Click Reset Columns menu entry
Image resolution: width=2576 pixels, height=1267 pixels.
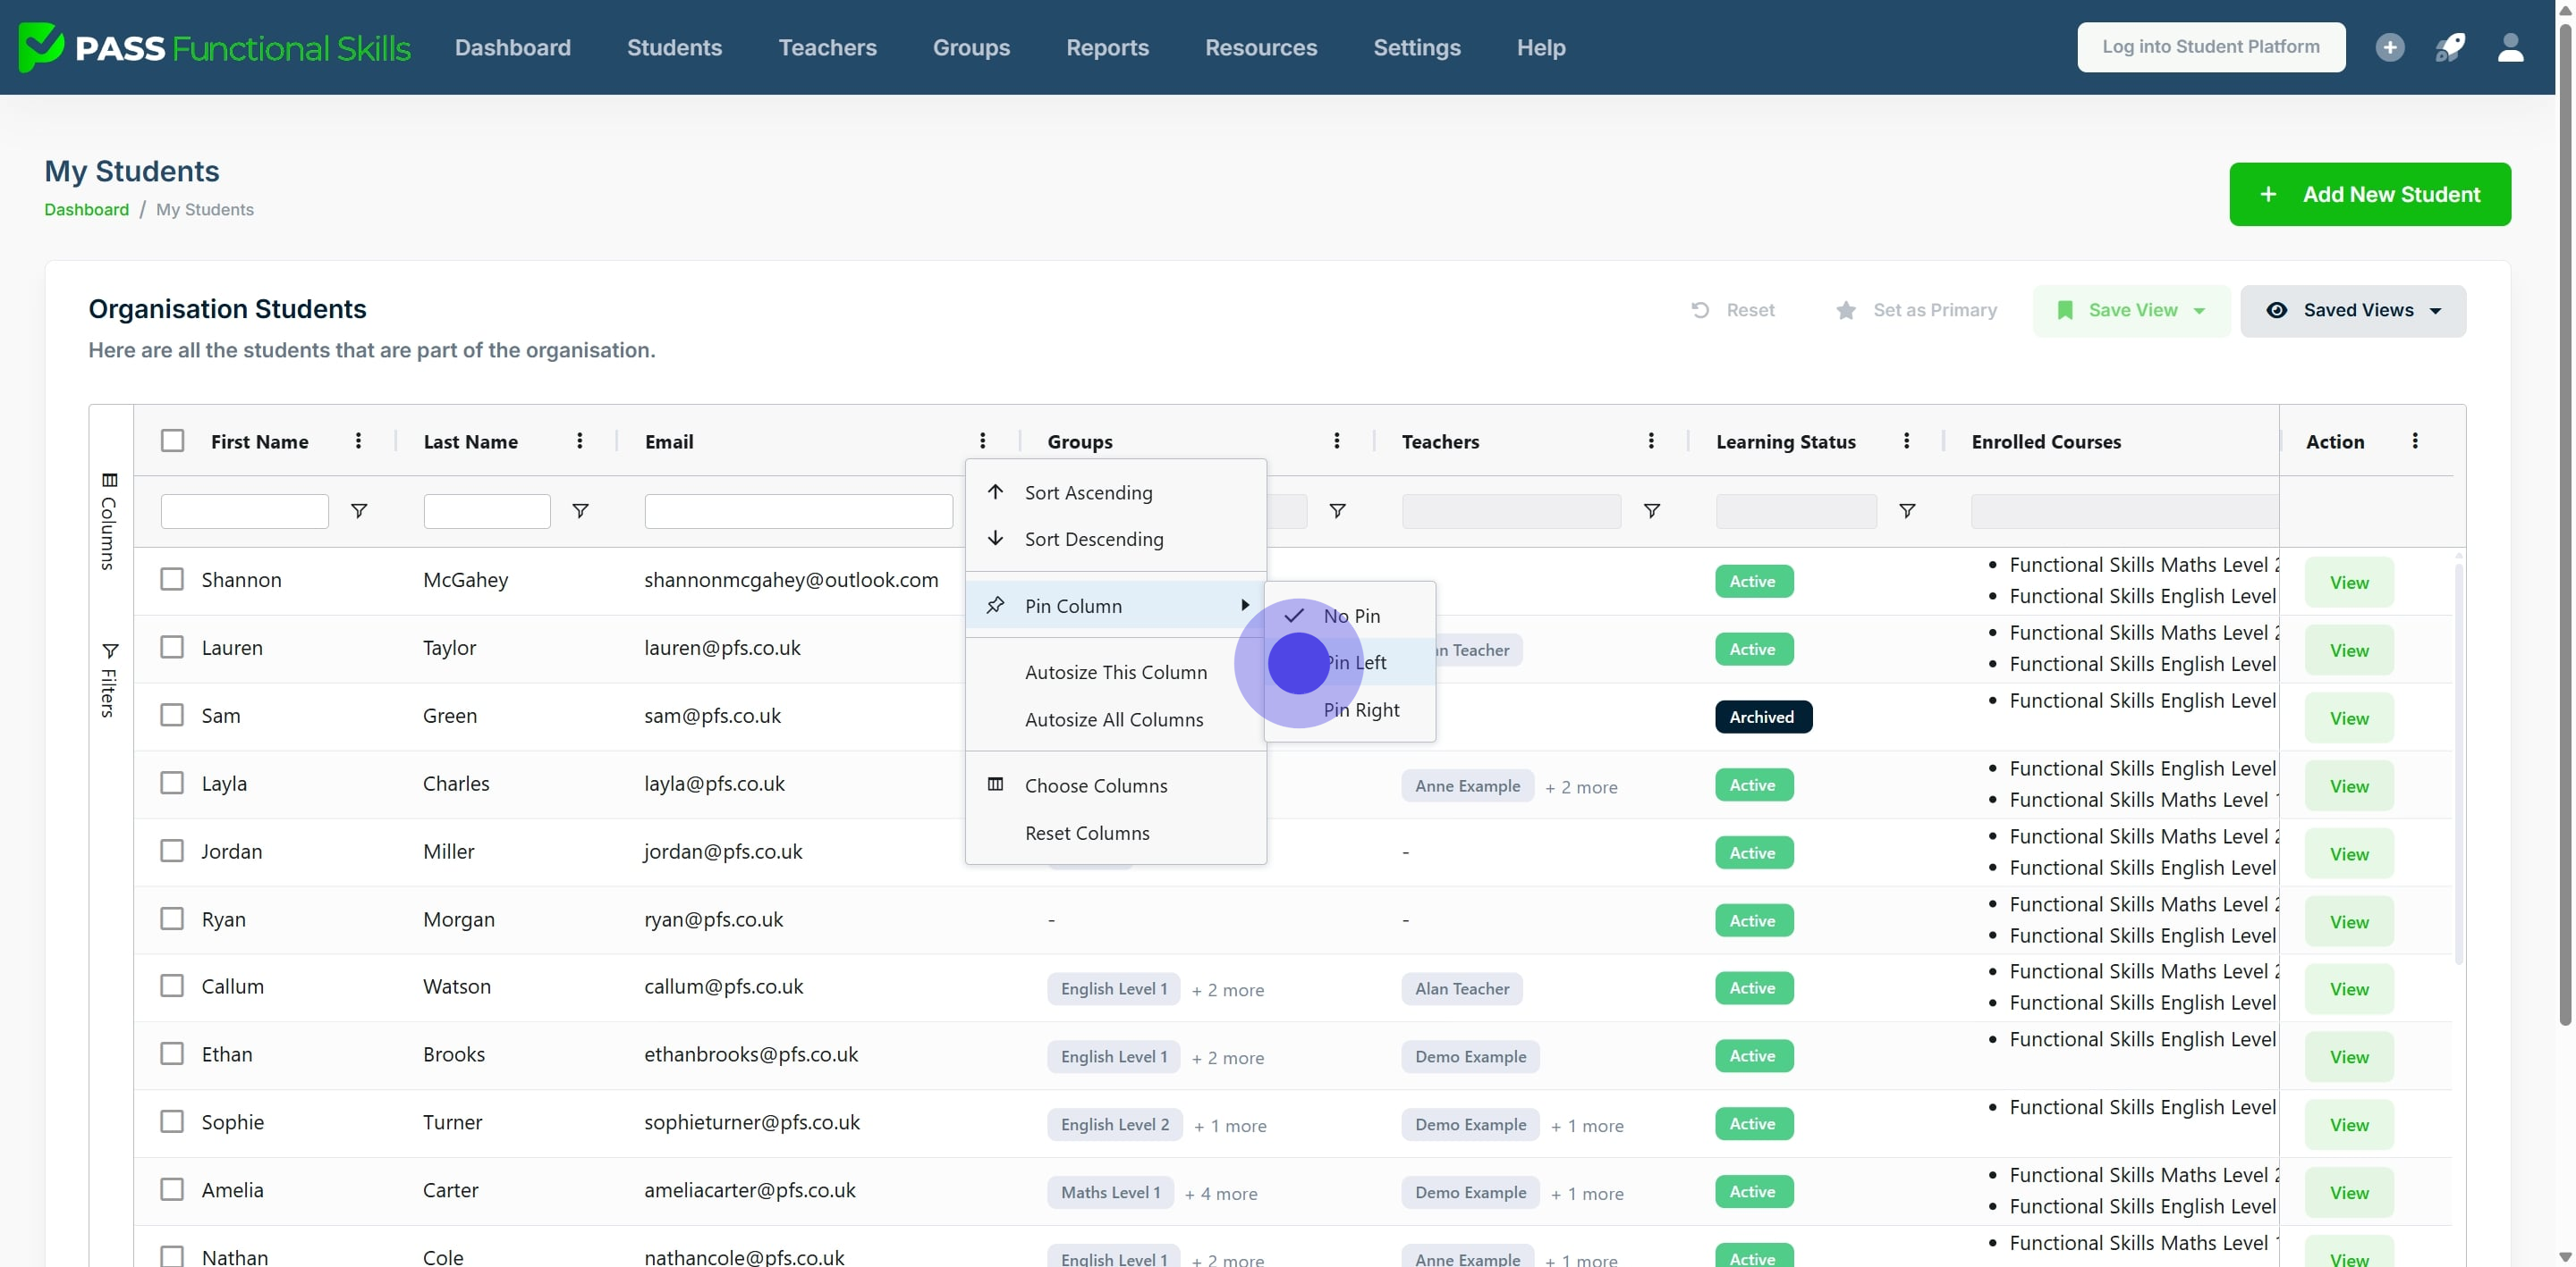coord(1116,834)
